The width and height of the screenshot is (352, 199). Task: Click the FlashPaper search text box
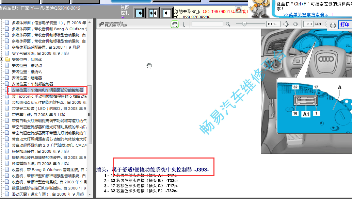pos(207,24)
